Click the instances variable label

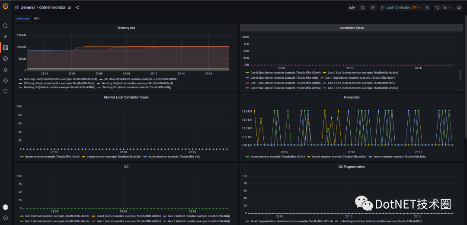coord(22,19)
